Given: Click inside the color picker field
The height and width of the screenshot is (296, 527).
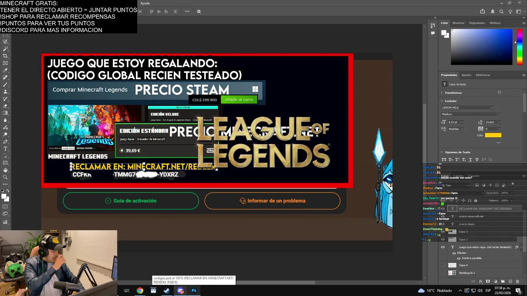Looking at the screenshot, I should click(481, 46).
